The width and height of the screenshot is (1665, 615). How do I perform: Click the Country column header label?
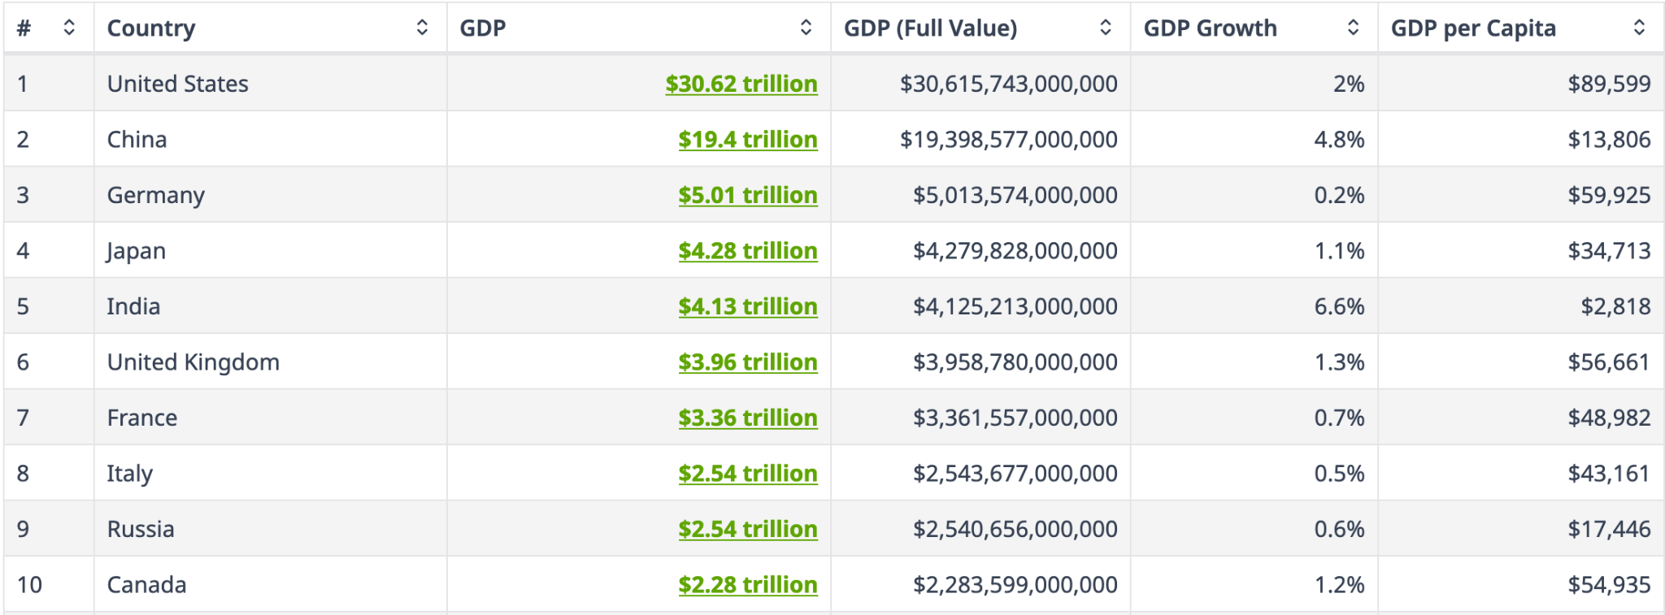click(x=151, y=28)
